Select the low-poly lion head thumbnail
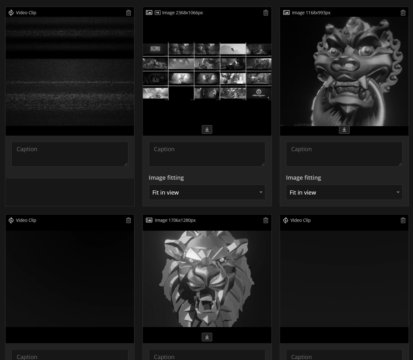Image resolution: width=413 pixels, height=360 pixels. pyautogui.click(x=207, y=279)
